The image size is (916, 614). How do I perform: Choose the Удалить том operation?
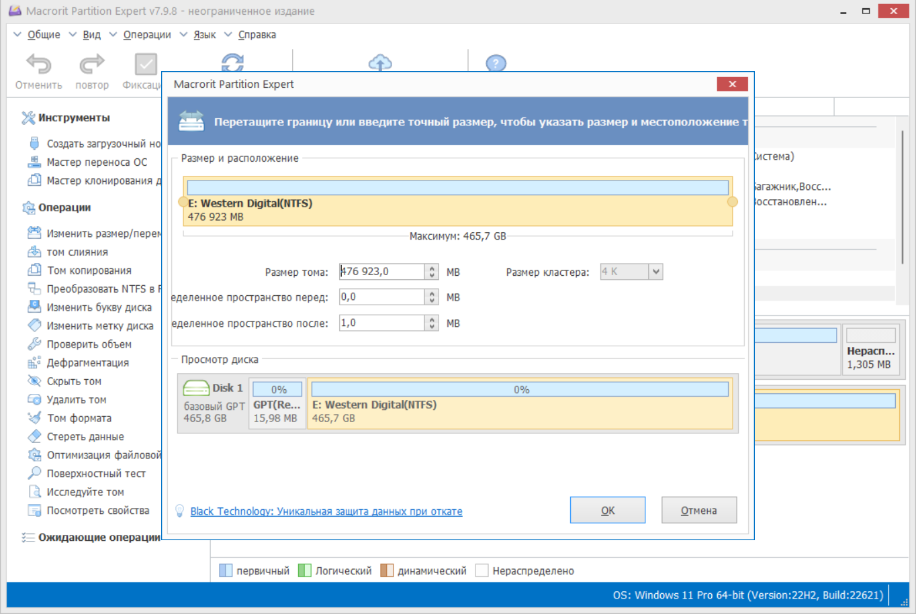tap(77, 399)
